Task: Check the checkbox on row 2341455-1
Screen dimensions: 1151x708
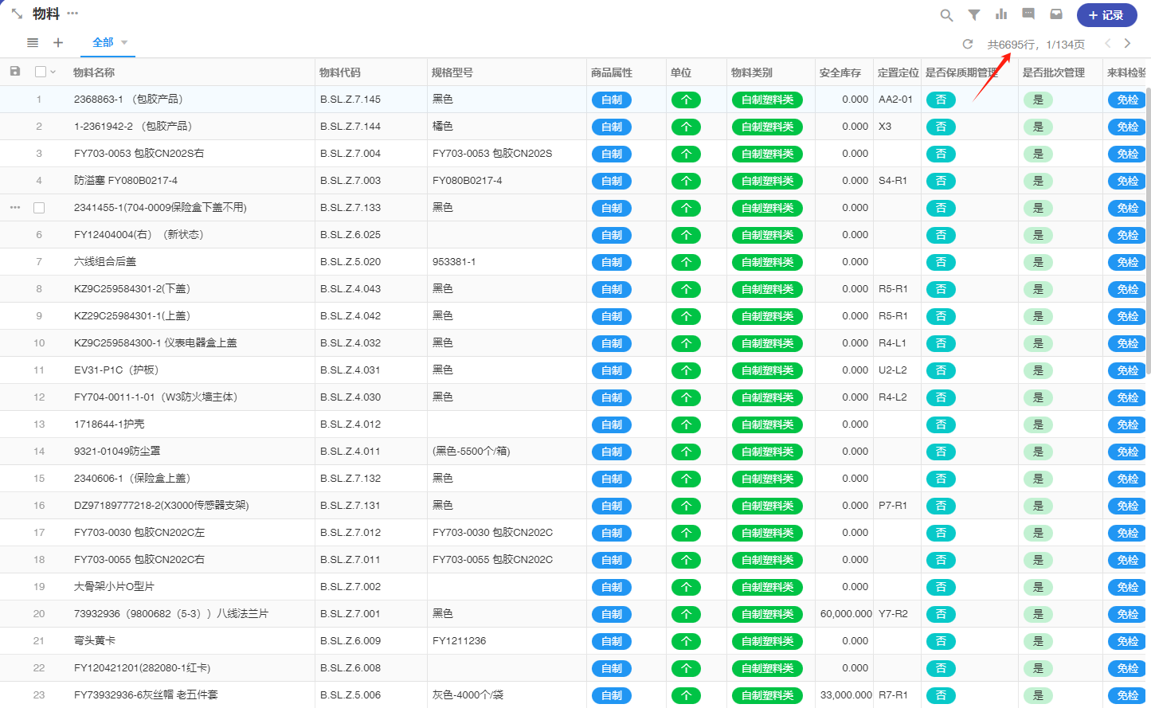Action: (39, 208)
